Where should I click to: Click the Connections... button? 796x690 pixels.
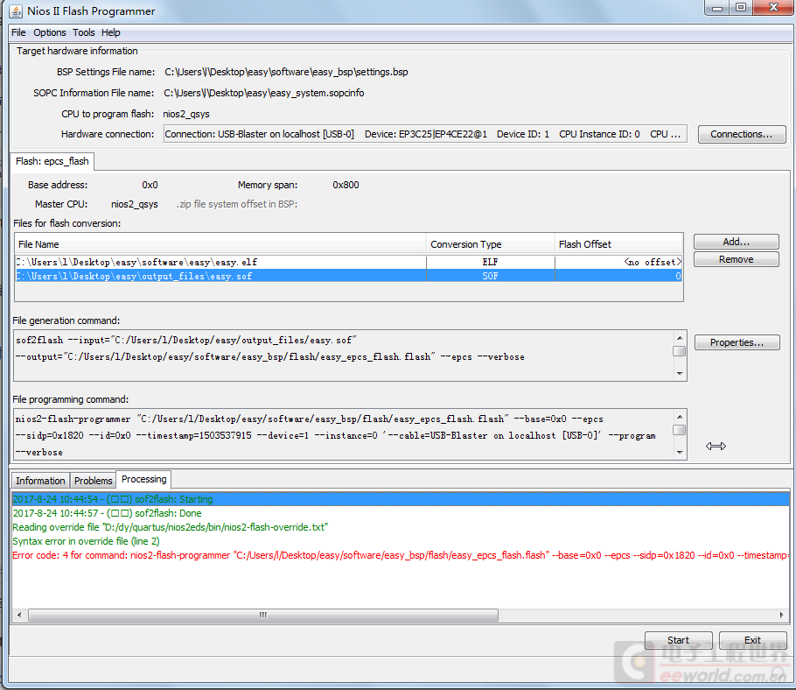(x=742, y=134)
